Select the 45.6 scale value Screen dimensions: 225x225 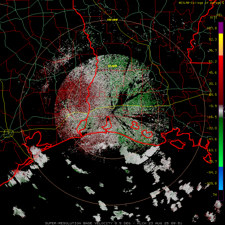(x=213, y=72)
